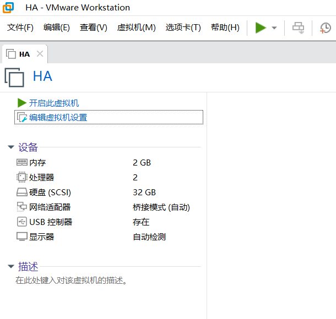Select the HA tab
The image size is (336, 319).
(x=24, y=54)
